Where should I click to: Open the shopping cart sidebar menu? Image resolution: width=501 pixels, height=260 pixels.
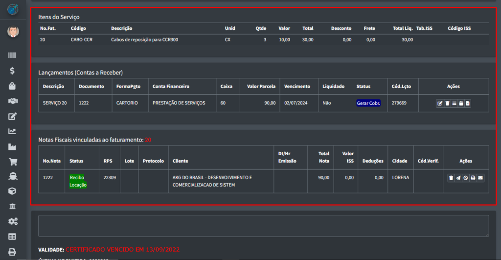tap(12, 162)
